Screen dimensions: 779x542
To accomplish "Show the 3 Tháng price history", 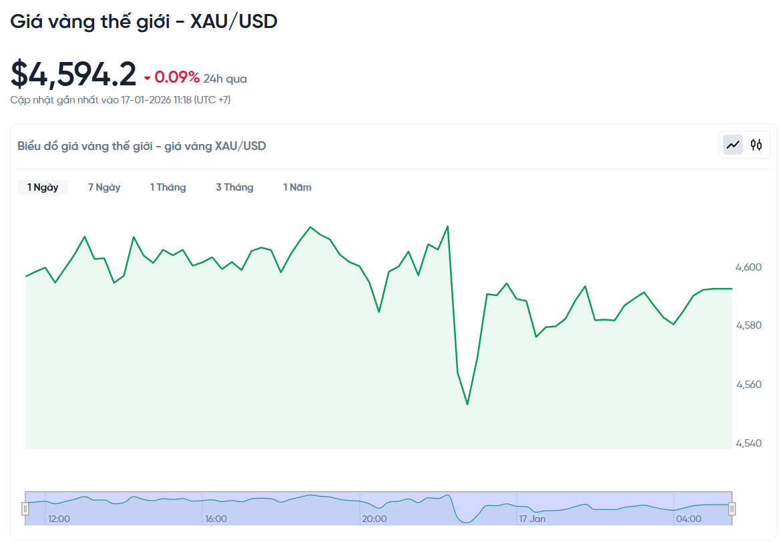I will [x=234, y=187].
